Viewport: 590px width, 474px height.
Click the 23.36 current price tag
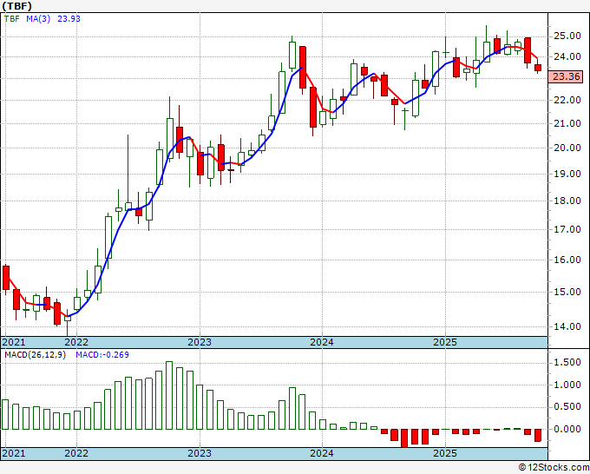567,76
